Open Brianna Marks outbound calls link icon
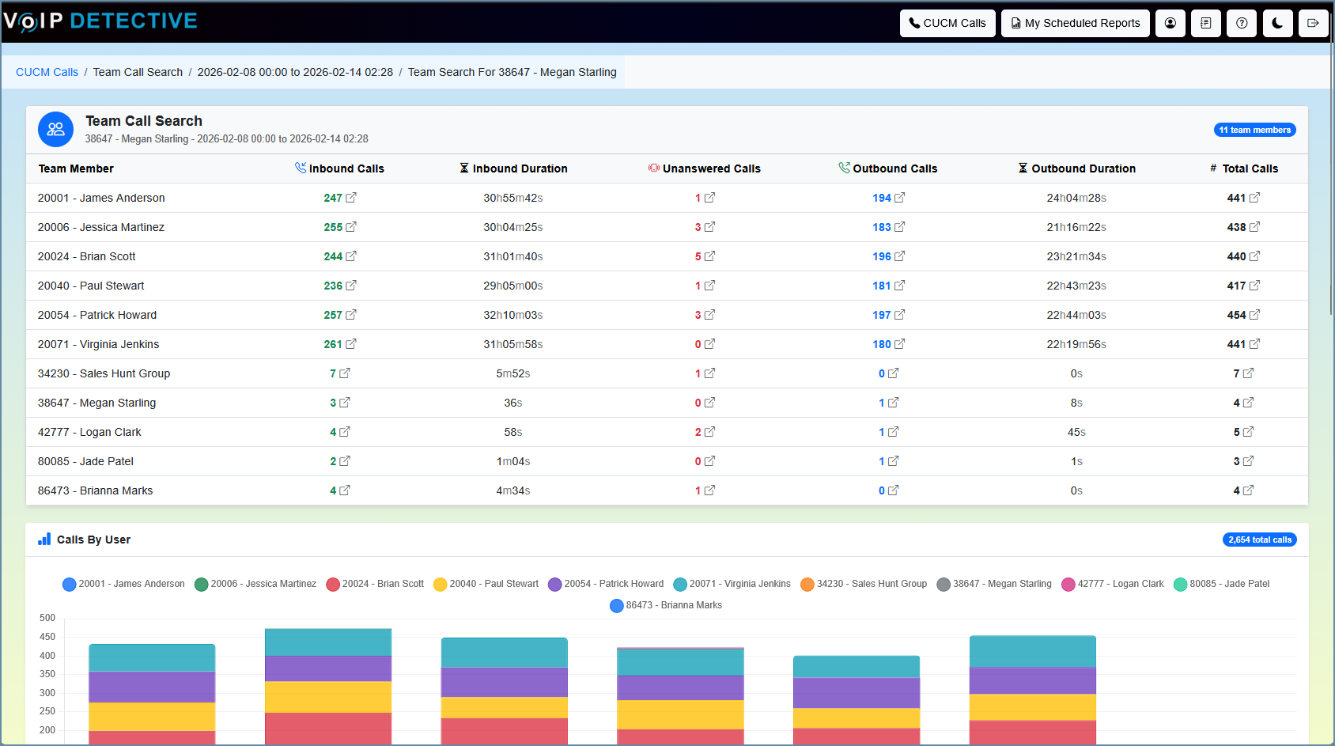The image size is (1335, 746). (893, 490)
